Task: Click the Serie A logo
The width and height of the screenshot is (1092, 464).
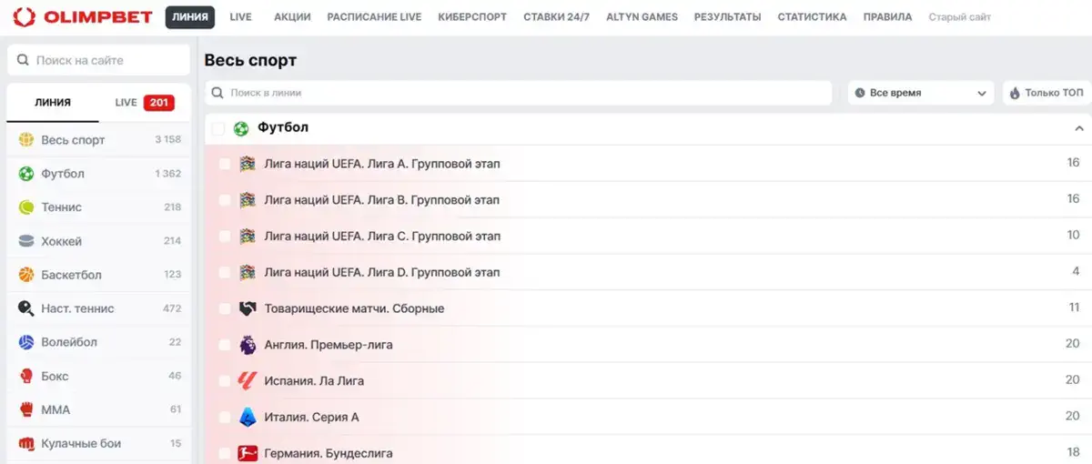Action: click(x=248, y=417)
